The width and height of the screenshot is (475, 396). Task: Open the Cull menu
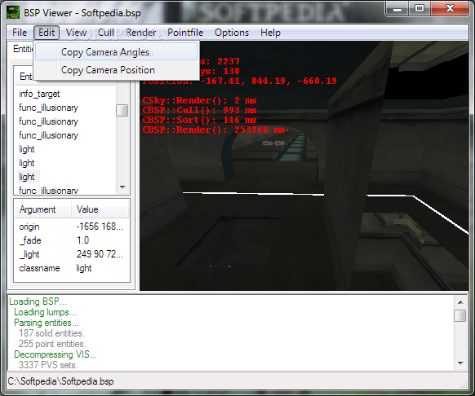coord(106,33)
